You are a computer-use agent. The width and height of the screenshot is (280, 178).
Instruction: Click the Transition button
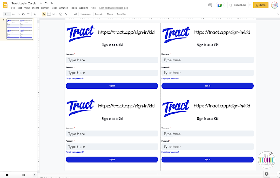tap(121, 14)
